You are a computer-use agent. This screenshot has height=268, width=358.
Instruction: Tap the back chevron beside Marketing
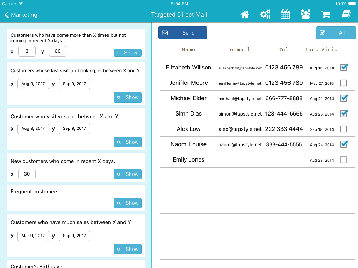[x=7, y=15]
